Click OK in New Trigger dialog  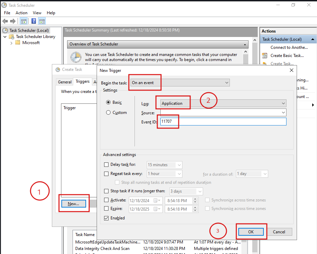(251, 232)
